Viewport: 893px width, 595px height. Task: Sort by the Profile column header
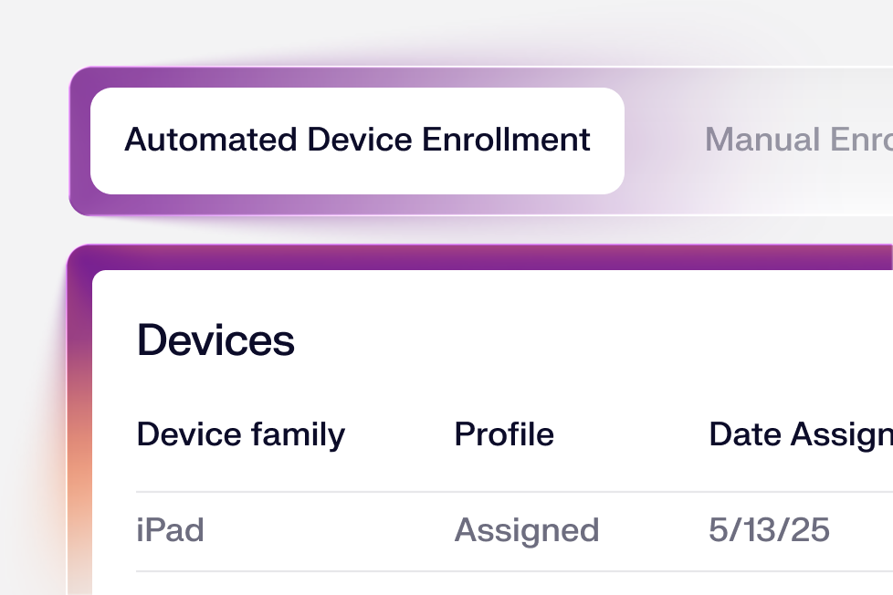pyautogui.click(x=503, y=434)
